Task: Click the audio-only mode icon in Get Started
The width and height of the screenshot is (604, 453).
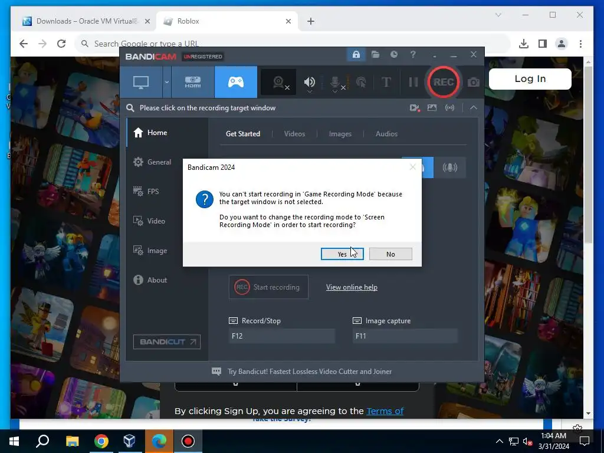Action: pyautogui.click(x=450, y=168)
